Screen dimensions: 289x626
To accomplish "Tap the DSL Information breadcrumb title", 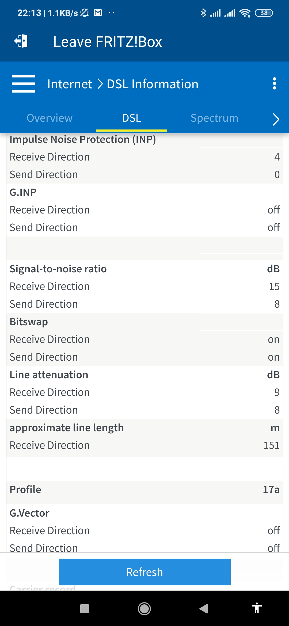I will coord(153,84).
